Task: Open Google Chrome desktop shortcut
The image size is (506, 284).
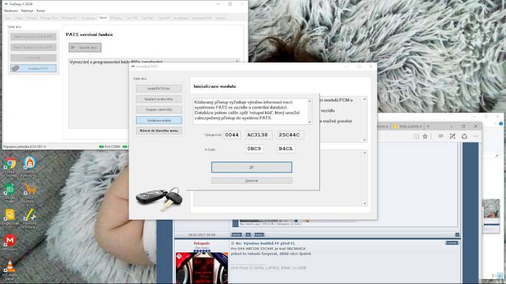Action: coord(9,165)
